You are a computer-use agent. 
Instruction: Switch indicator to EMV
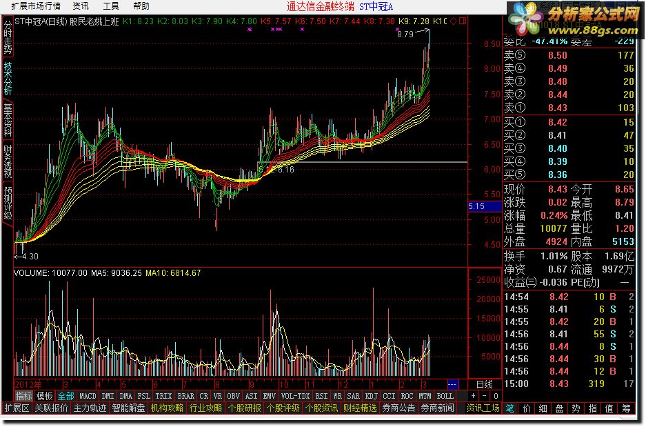269,396
